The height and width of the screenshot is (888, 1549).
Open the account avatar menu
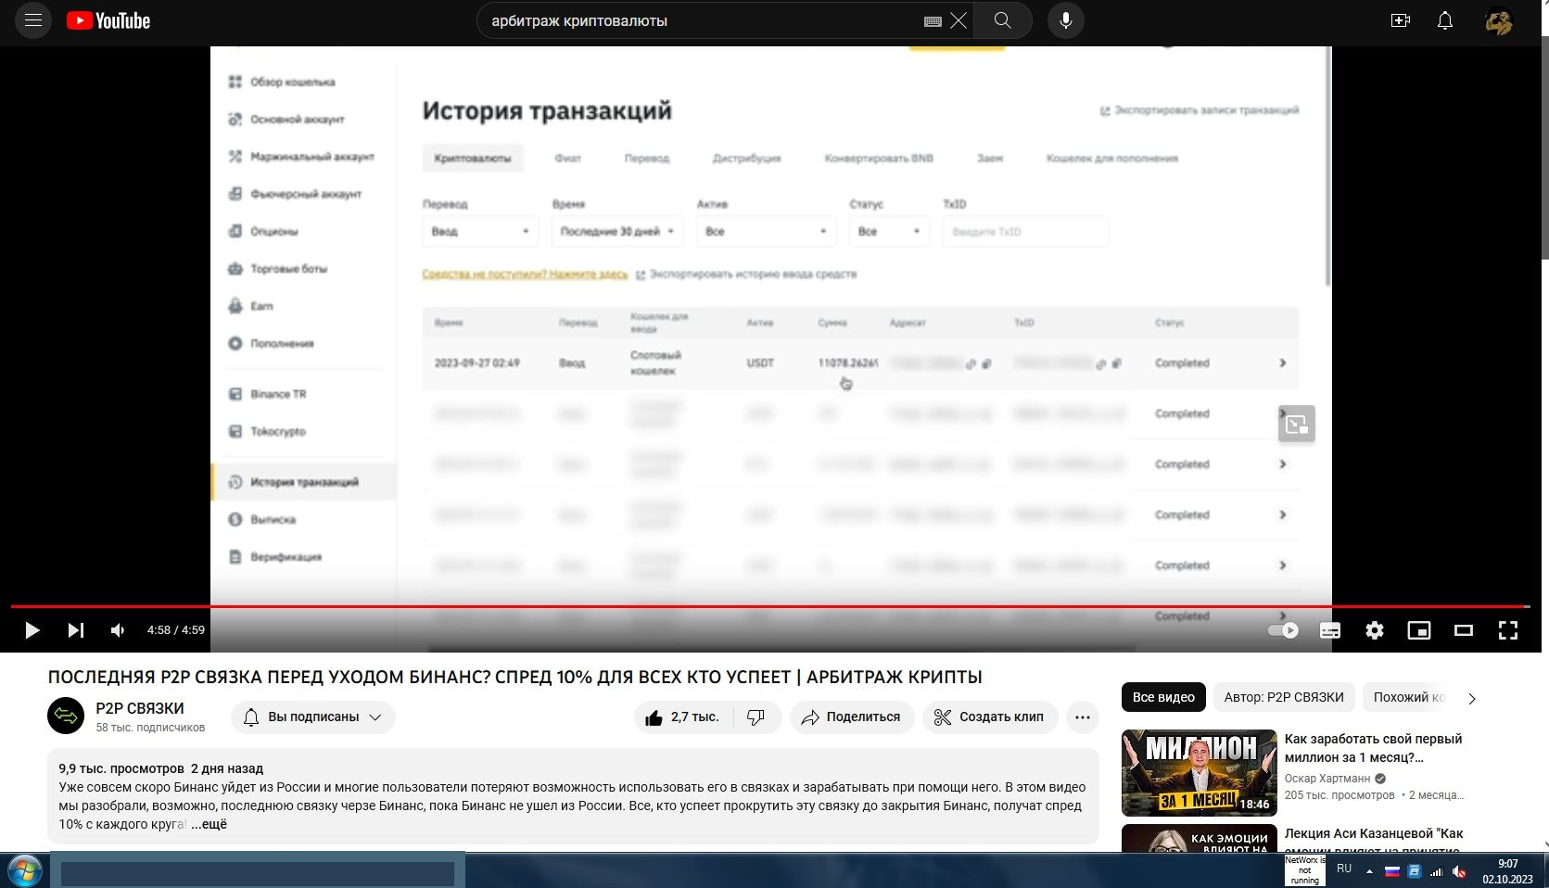pyautogui.click(x=1498, y=20)
